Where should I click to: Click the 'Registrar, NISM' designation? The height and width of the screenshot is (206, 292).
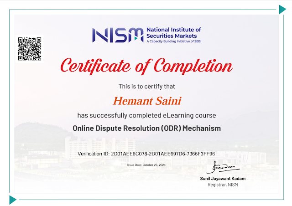pos(223,185)
